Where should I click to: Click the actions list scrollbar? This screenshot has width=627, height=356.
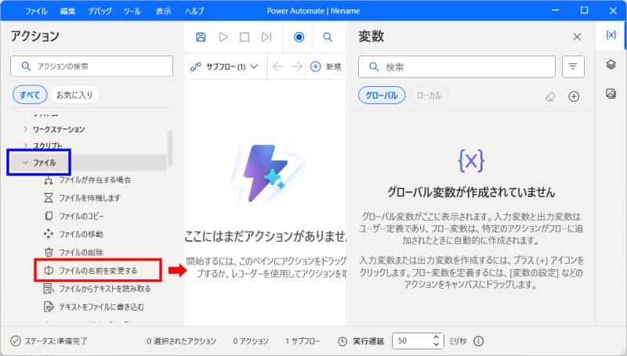pyautogui.click(x=170, y=148)
